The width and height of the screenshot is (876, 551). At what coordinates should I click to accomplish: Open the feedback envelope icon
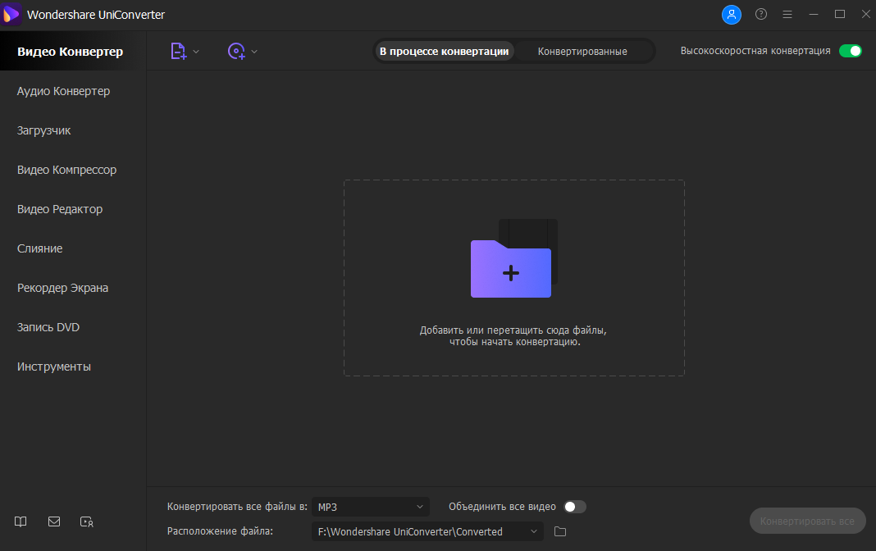click(54, 521)
